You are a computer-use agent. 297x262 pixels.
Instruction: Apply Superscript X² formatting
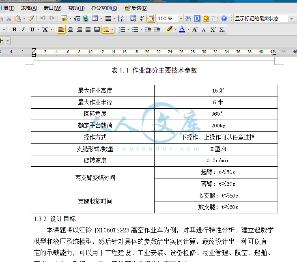coord(213,30)
